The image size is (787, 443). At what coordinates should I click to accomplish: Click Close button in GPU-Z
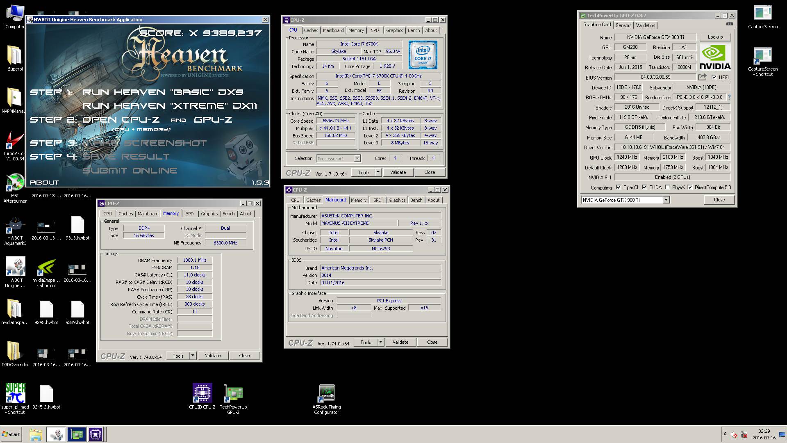719,200
